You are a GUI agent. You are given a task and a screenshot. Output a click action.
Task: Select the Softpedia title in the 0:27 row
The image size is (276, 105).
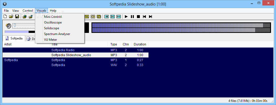(58, 60)
